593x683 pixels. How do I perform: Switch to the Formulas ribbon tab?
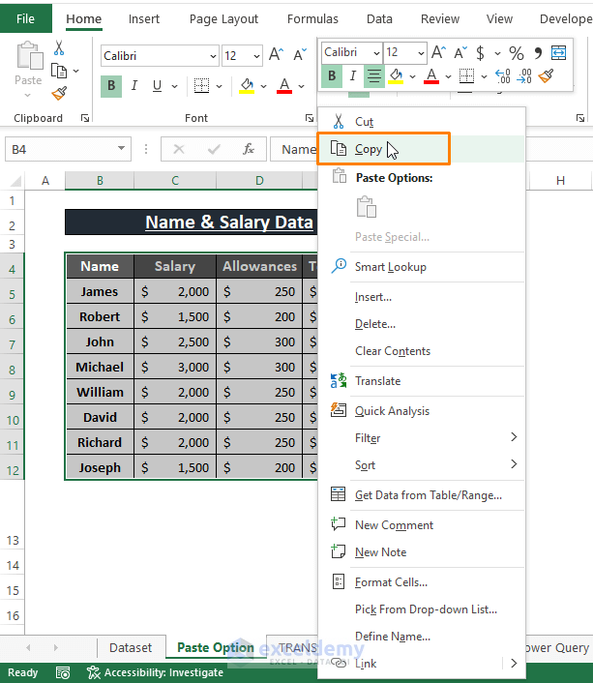tap(312, 18)
